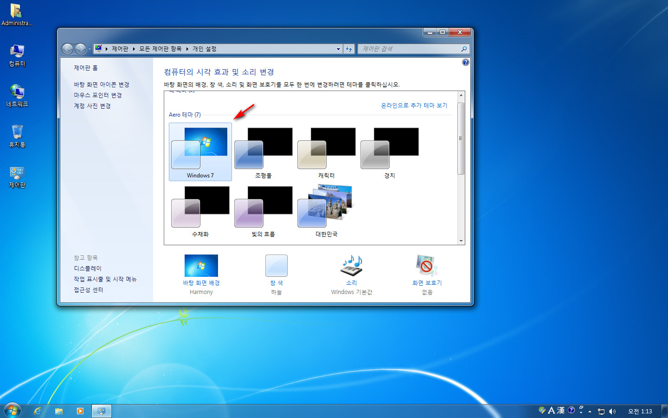Open 디스플레이 in the 참고 항목 list
This screenshot has height=418, width=668.
[x=88, y=268]
